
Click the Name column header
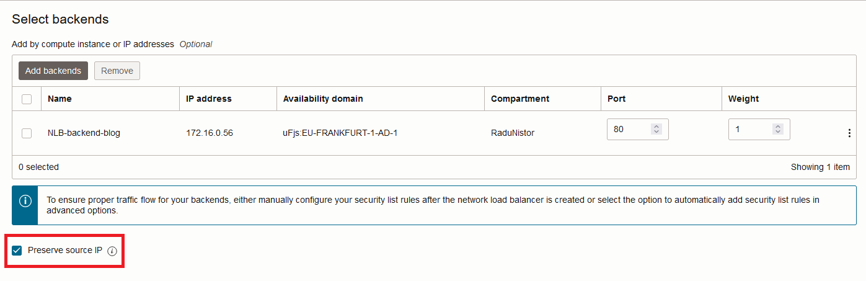pos(60,99)
